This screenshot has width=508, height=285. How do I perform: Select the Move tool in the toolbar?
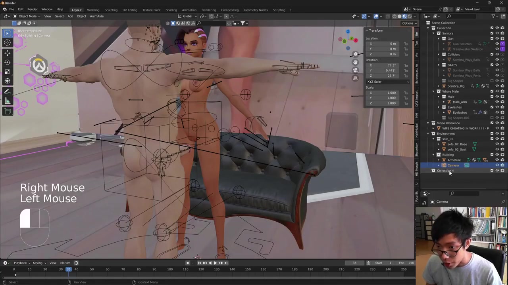(7, 53)
